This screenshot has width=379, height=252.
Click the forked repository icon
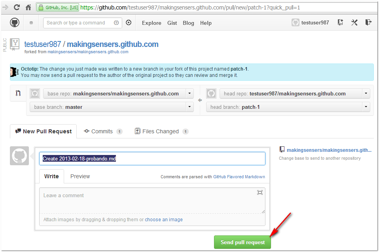click(x=15, y=44)
